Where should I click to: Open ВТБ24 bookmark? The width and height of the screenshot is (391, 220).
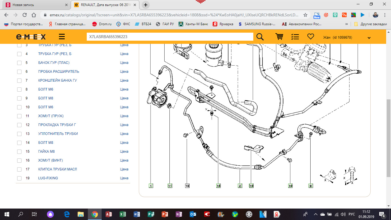pos(143,24)
